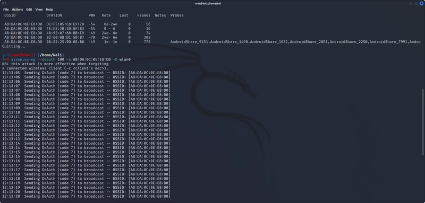Click the frames count 74

pos(148,33)
